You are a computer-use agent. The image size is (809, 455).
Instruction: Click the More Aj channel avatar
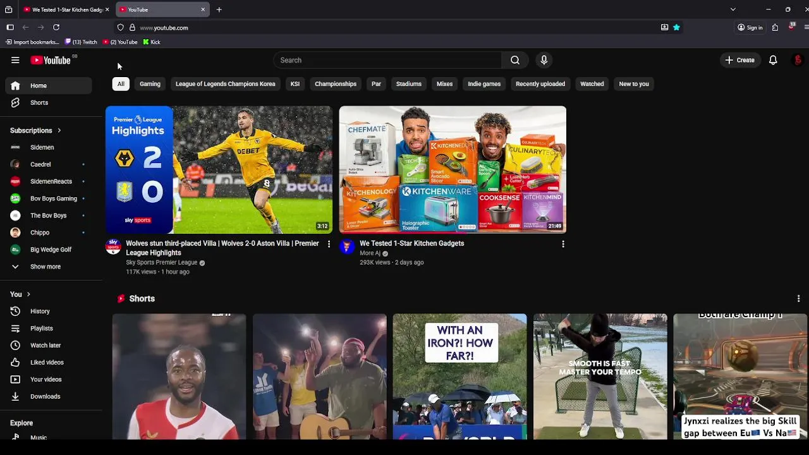click(346, 246)
